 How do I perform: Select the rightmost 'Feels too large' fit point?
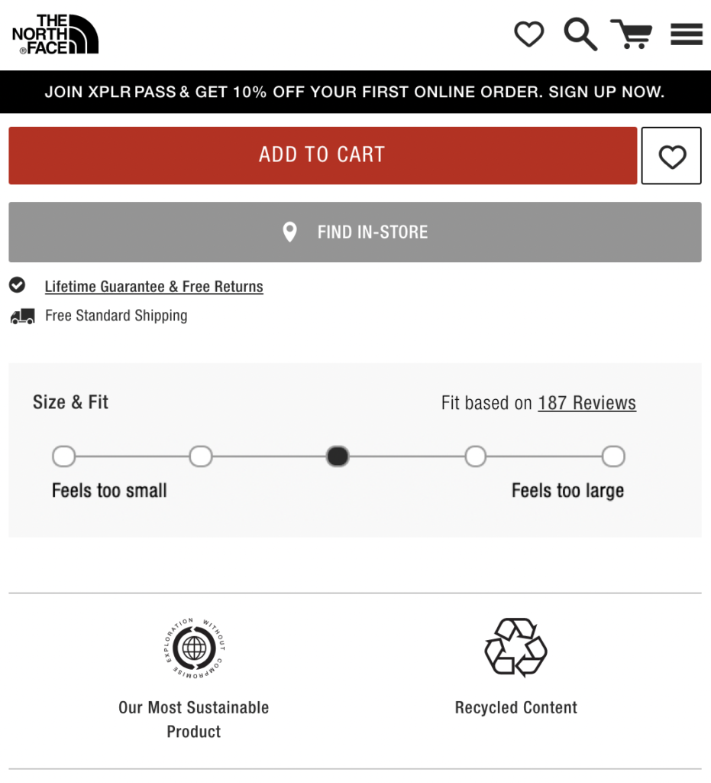coord(613,457)
